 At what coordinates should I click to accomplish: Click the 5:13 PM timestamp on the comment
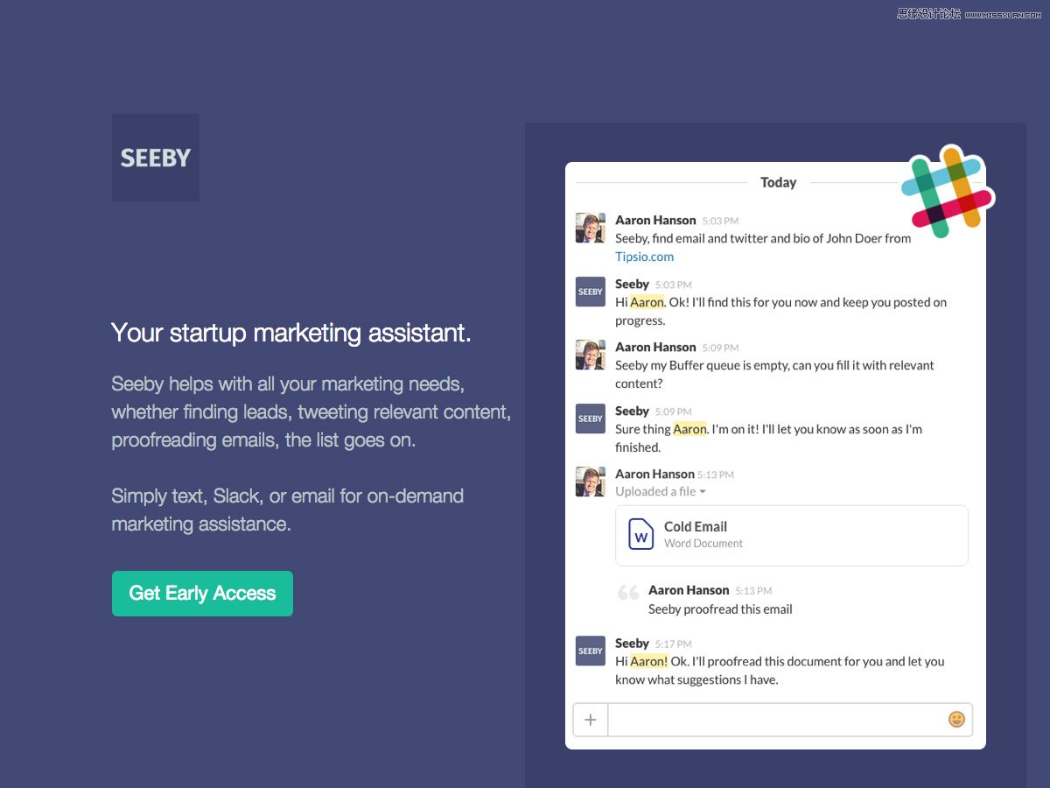(x=753, y=591)
